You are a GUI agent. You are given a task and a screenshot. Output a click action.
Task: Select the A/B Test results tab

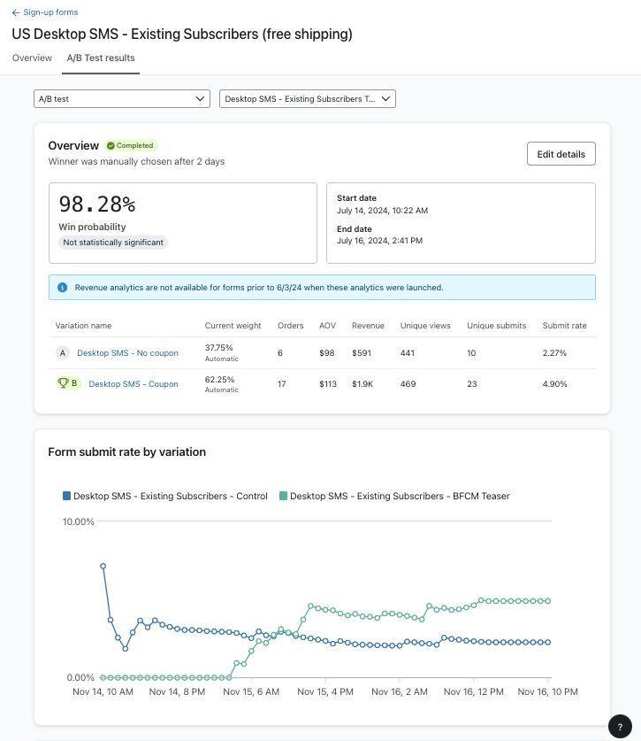pos(101,58)
